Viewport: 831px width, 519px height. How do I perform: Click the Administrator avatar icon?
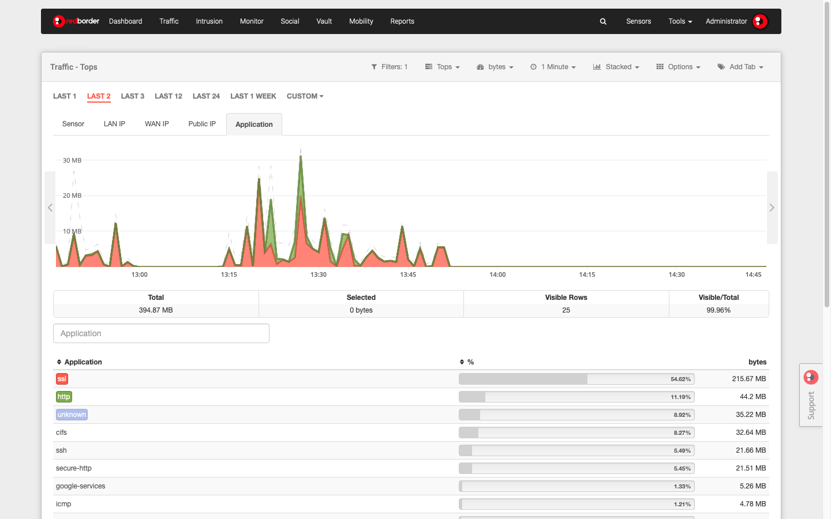tap(760, 21)
